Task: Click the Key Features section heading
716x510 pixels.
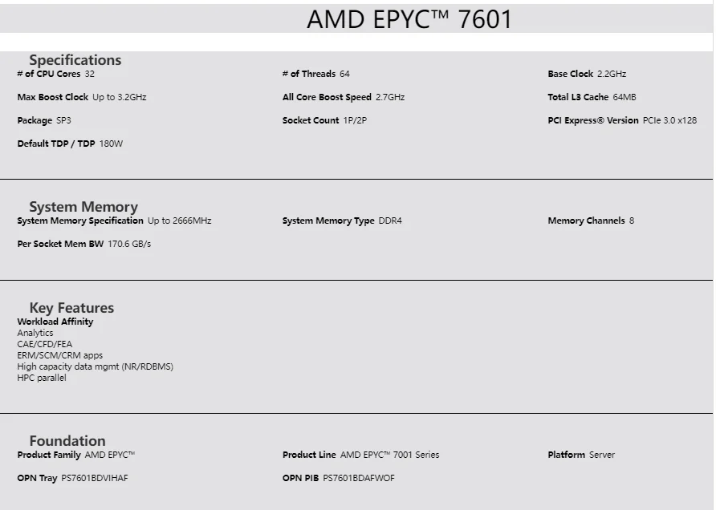Action: [x=71, y=308]
